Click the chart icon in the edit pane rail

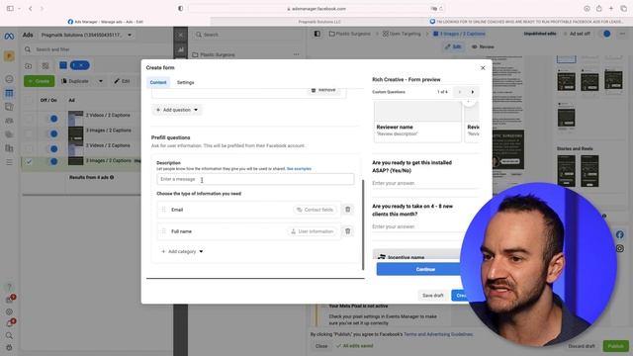180,49
